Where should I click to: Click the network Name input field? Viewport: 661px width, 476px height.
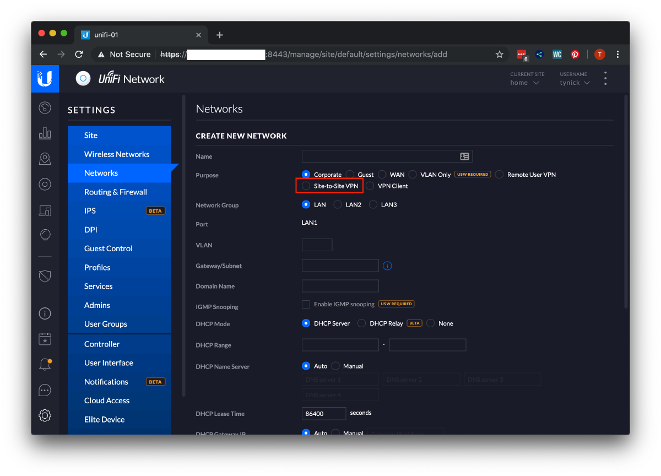coord(387,156)
